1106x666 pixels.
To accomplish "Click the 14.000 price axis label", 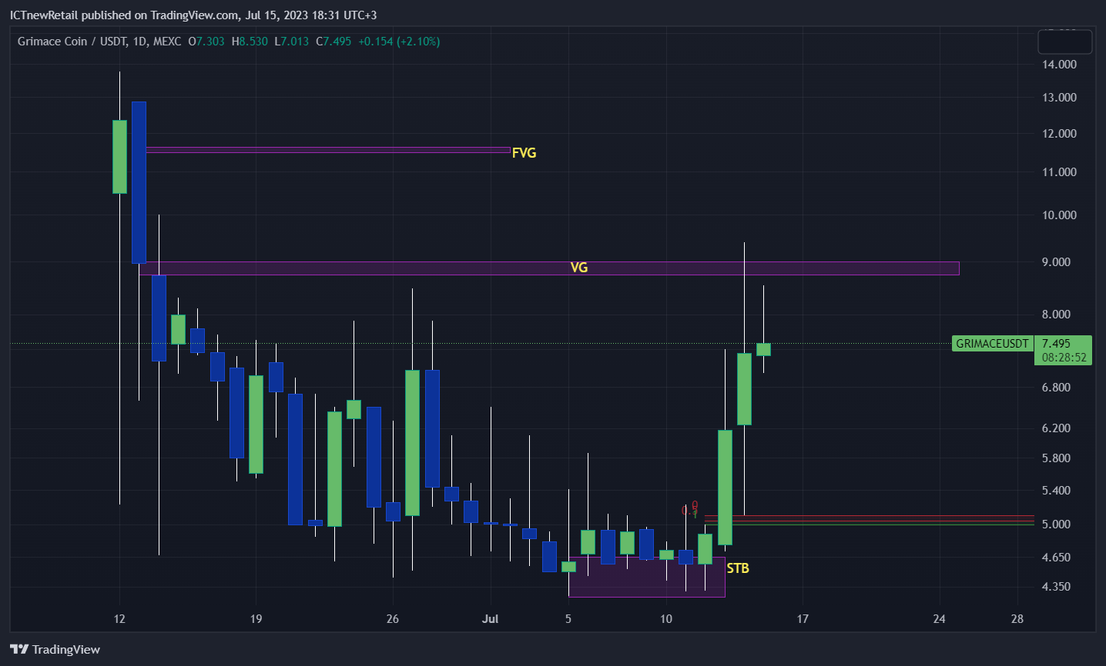I will [1059, 65].
